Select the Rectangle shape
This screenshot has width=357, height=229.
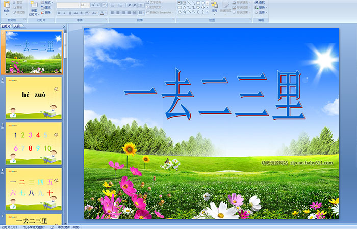[x=198, y=3]
